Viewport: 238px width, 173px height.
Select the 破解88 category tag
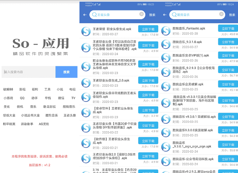coord(8,89)
